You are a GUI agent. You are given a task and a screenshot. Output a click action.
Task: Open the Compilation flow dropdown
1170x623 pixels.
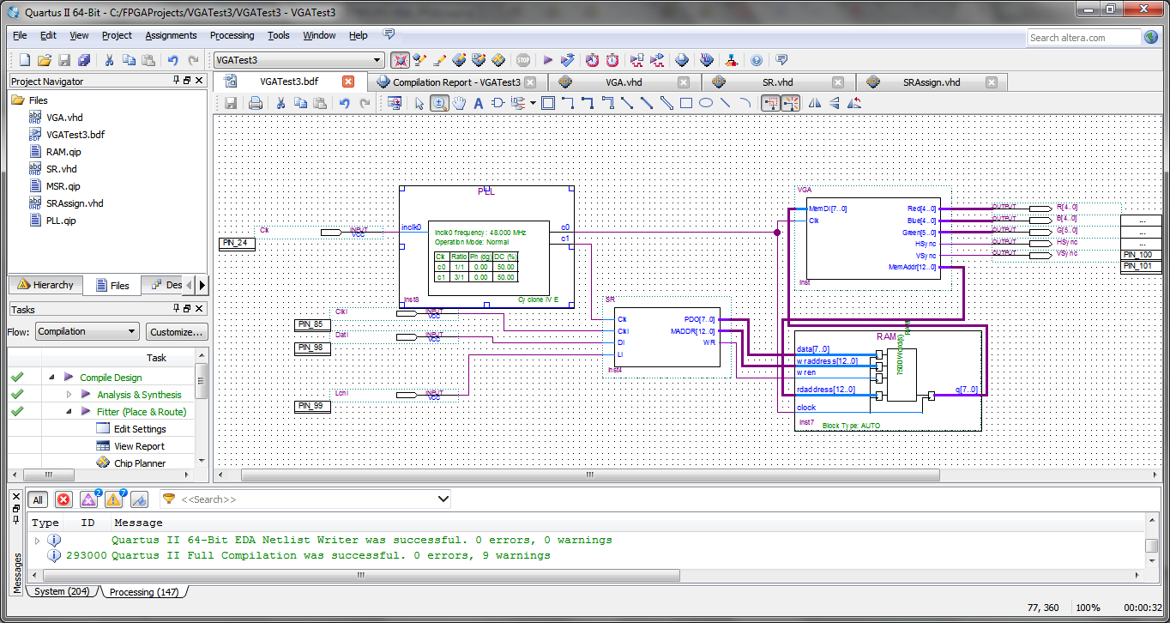(87, 331)
